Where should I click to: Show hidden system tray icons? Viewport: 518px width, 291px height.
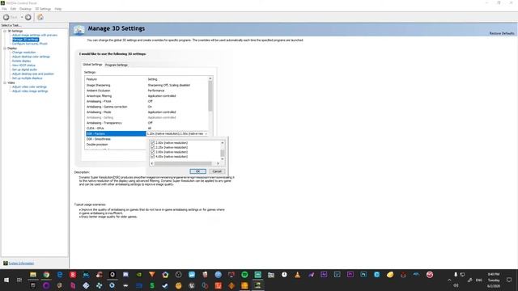449,280
